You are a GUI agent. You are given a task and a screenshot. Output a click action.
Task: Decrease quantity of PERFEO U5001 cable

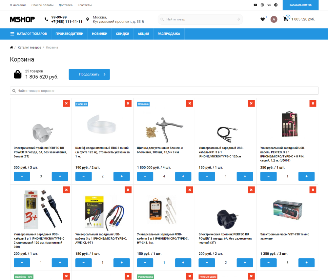(268, 176)
